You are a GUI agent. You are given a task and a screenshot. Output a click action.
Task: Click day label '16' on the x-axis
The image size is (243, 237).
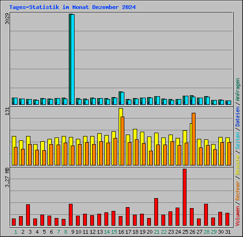tap(121, 232)
